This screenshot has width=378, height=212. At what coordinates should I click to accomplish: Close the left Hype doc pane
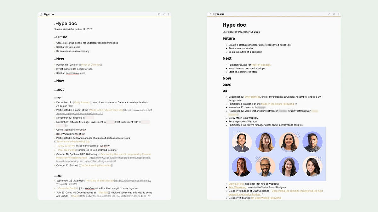point(164,14)
